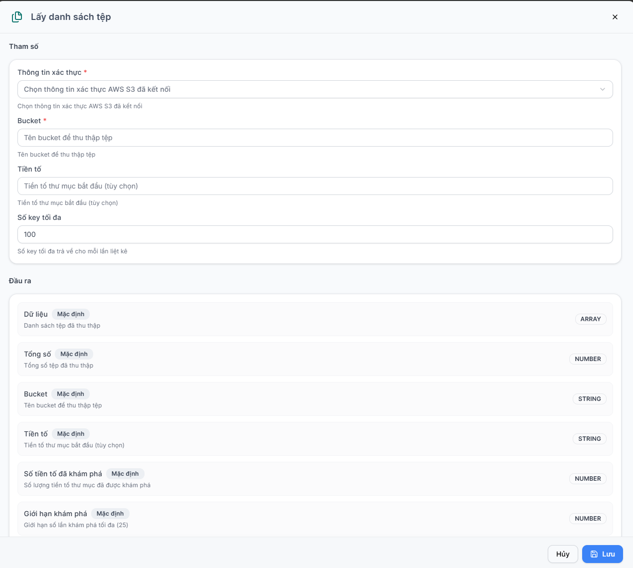Click the Lưu save button
This screenshot has width=633, height=568.
[x=603, y=554]
